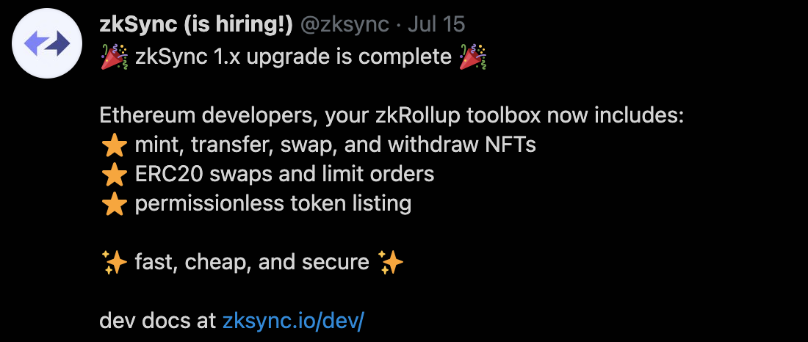The width and height of the screenshot is (808, 342).
Task: Select the star beside mint, transfer, swap line
Action: 115,146
